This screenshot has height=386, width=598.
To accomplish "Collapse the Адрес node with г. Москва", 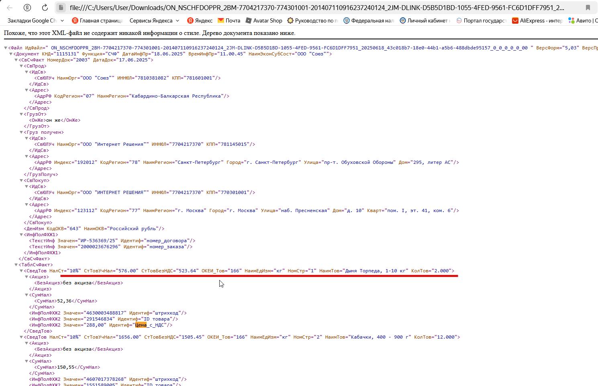I will pyautogui.click(x=27, y=204).
